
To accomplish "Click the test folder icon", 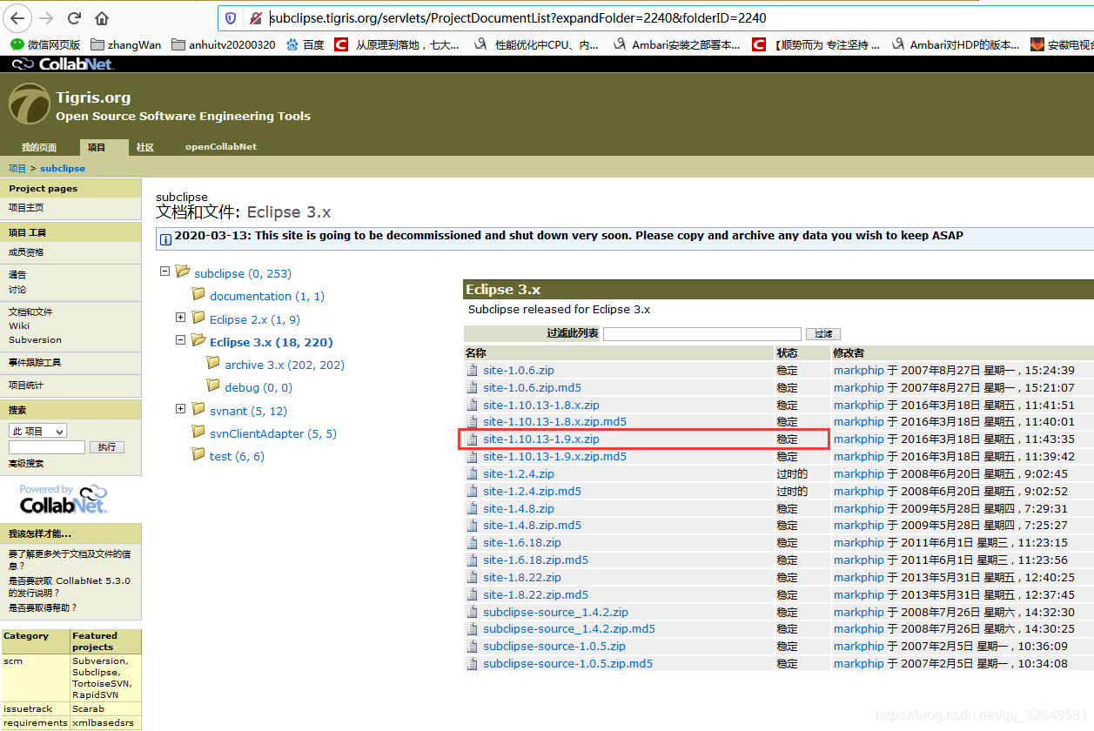I will point(198,454).
